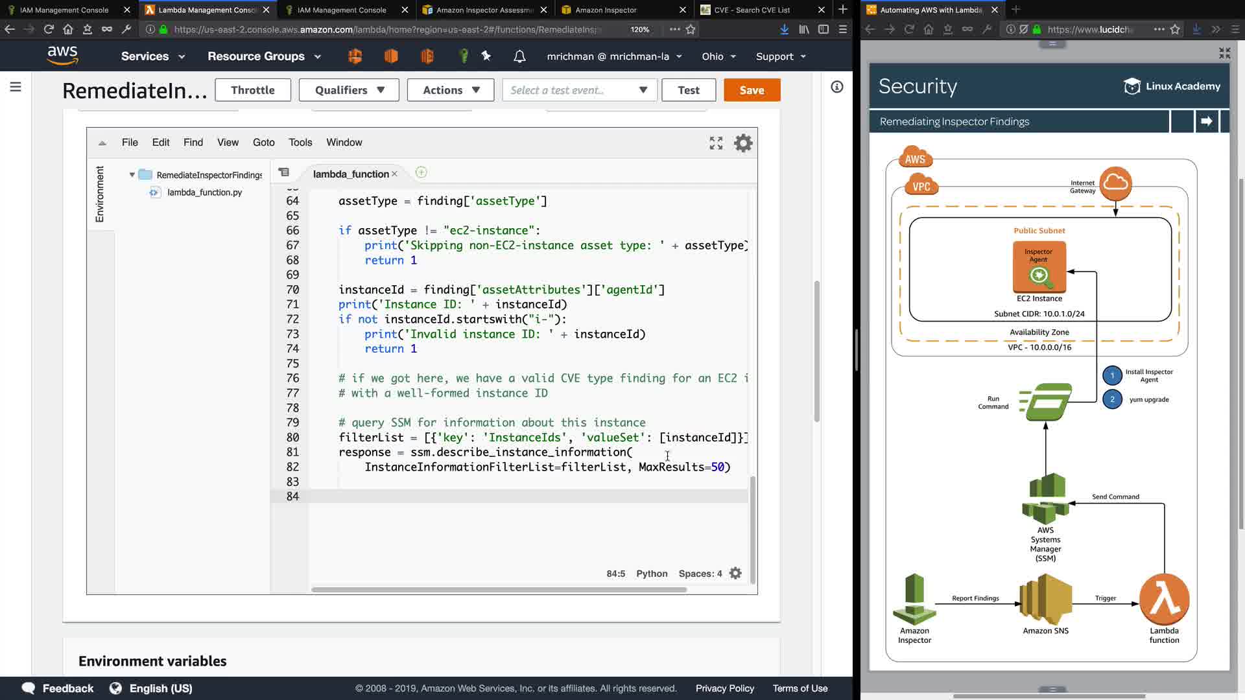The image size is (1245, 700).
Task: Open the code editor settings gear
Action: tap(743, 143)
